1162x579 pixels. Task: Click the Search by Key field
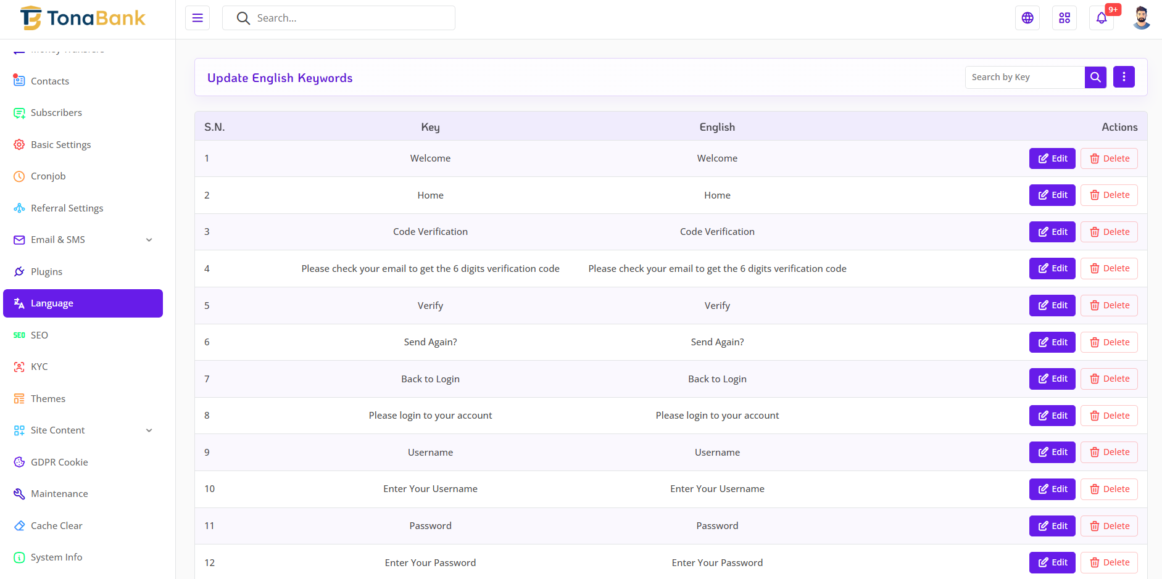(x=1024, y=77)
